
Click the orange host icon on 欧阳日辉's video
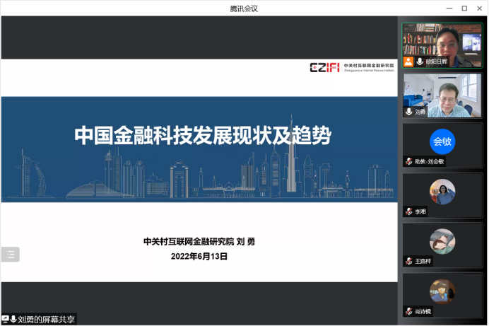(408, 62)
